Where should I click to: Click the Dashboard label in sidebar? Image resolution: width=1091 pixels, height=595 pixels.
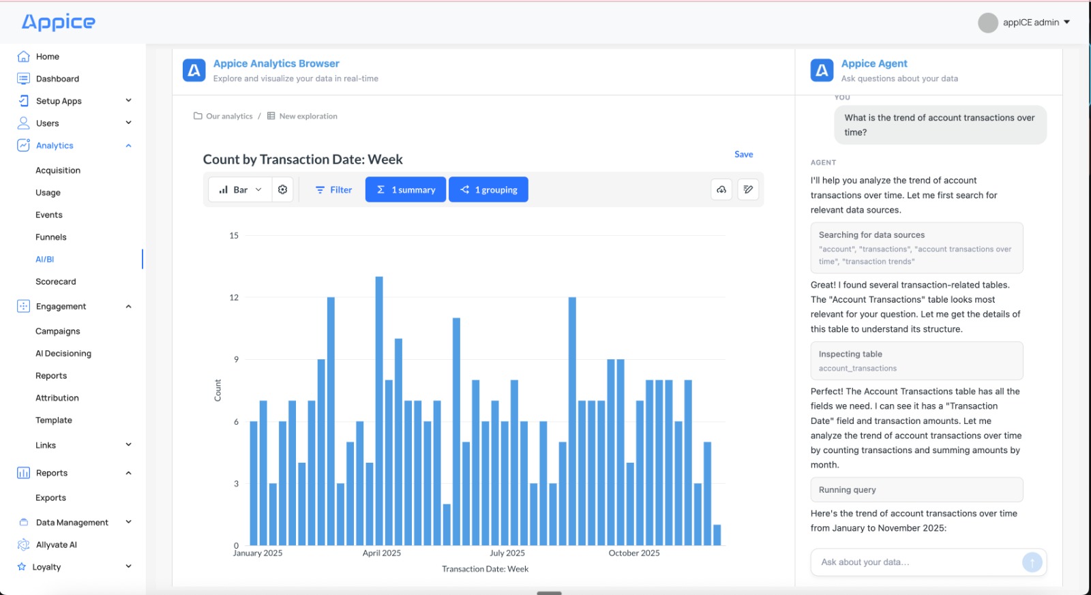tap(57, 79)
